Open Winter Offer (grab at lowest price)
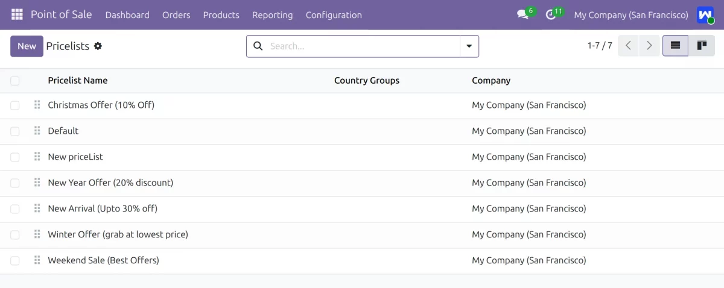724x288 pixels. click(x=118, y=234)
